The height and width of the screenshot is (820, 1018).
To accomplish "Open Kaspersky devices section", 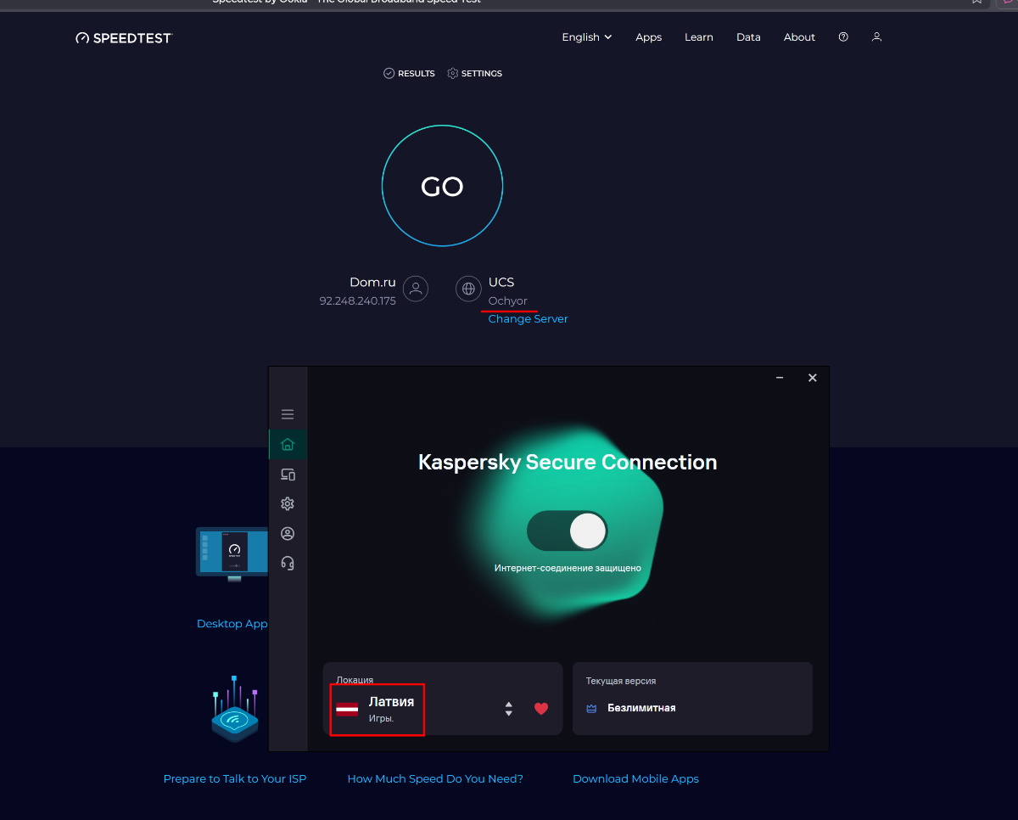I will [x=288, y=475].
